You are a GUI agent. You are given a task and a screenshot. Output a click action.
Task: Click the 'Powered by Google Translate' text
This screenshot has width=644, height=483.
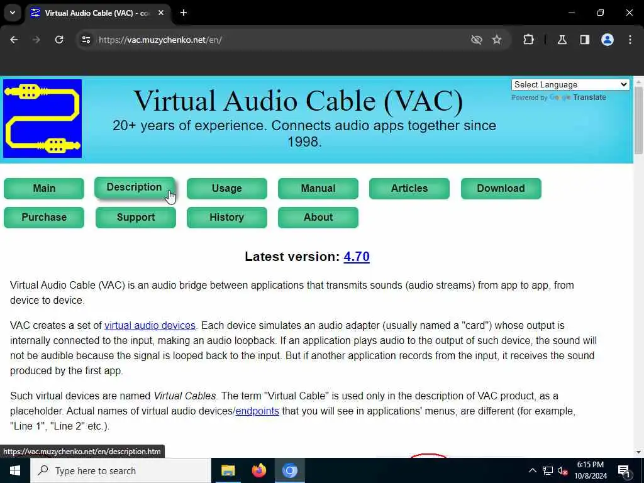coord(558,97)
